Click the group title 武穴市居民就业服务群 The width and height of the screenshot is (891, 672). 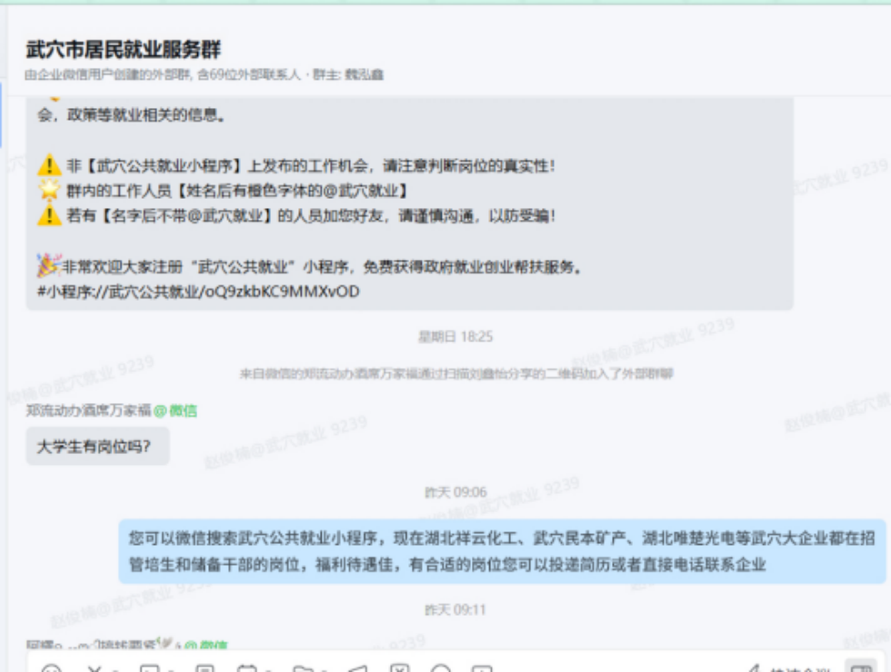point(124,49)
